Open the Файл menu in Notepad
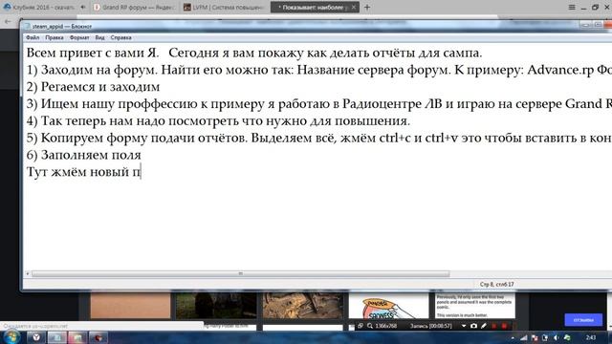This screenshot has height=344, width=612. (33, 38)
